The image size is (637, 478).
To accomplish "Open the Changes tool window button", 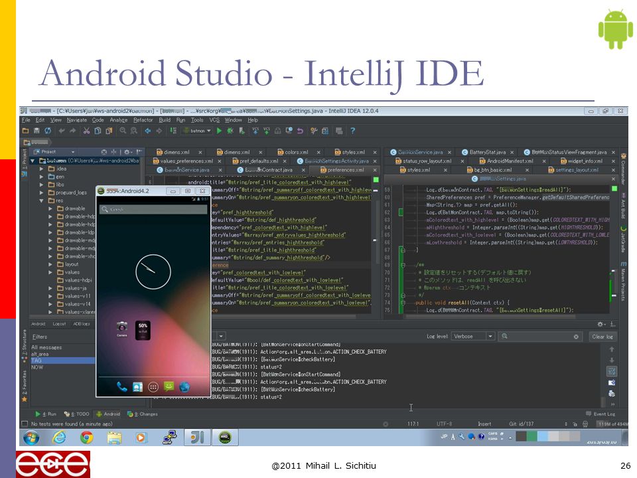I will pyautogui.click(x=142, y=414).
